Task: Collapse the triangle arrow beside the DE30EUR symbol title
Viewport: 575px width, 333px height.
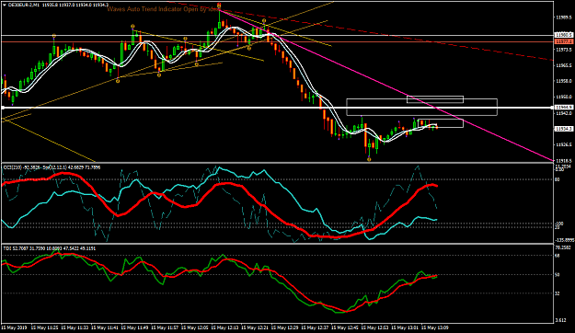Action: point(4,6)
